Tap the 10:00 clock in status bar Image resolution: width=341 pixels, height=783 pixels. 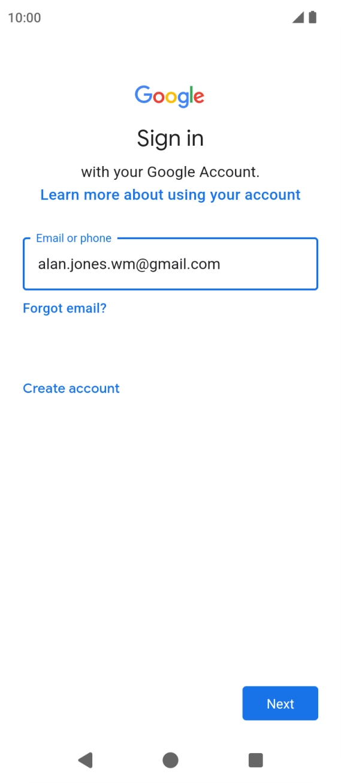pyautogui.click(x=25, y=17)
